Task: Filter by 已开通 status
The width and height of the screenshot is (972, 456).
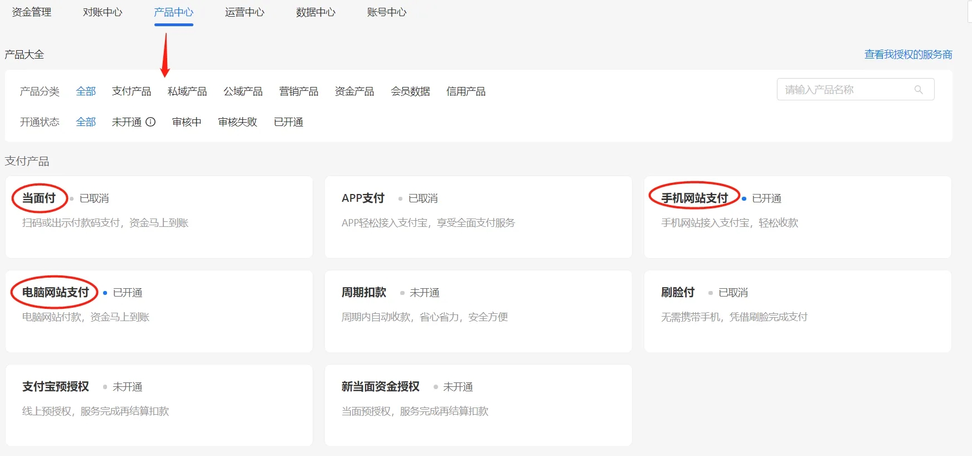Action: click(289, 122)
